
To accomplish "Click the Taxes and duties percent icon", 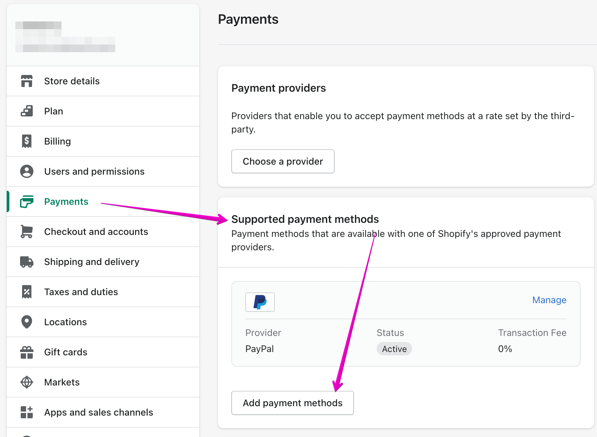I will pos(27,292).
